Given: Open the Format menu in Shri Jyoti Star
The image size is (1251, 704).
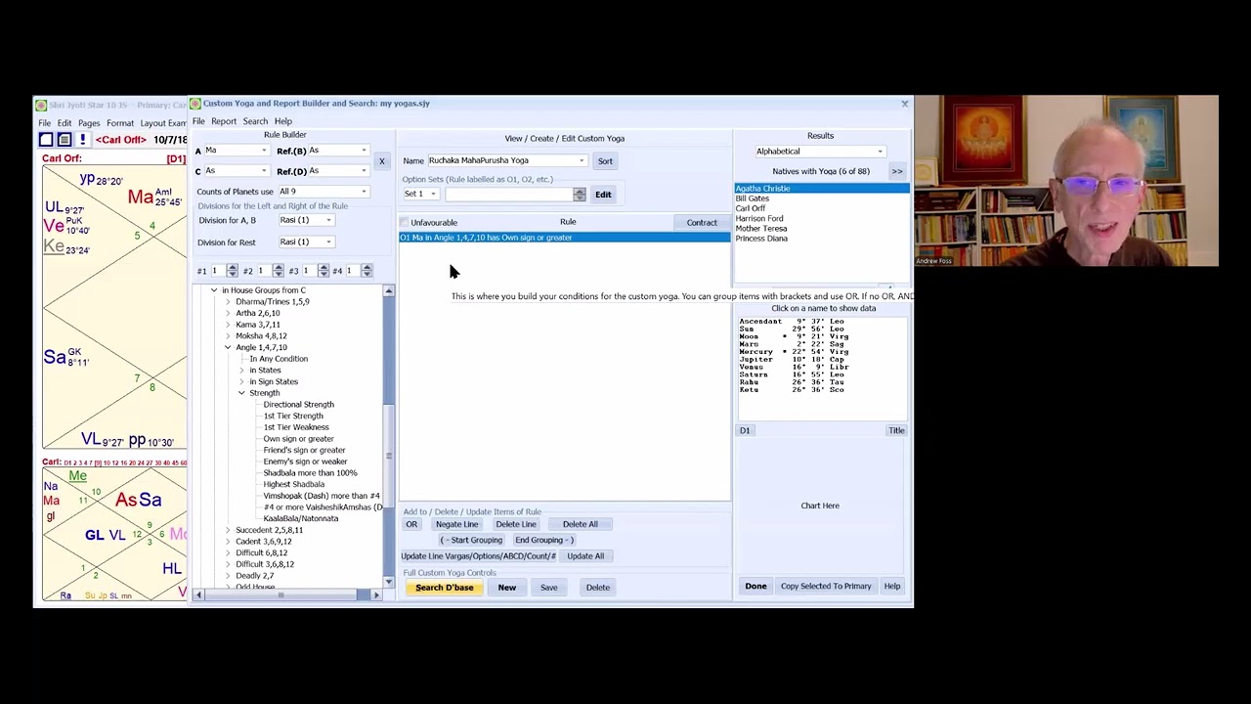Looking at the screenshot, I should pyautogui.click(x=120, y=123).
